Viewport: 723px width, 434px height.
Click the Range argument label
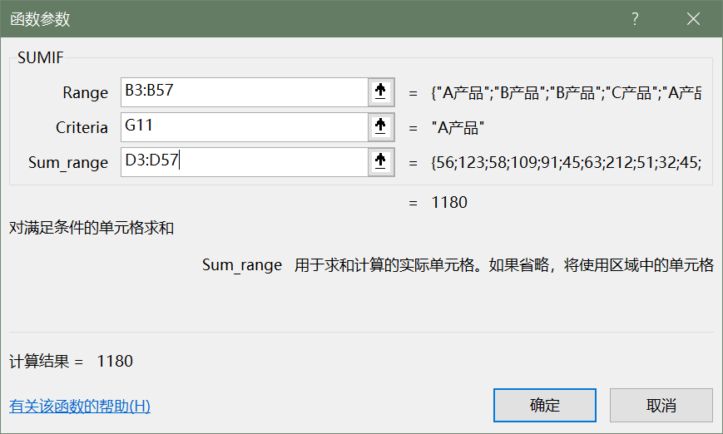(x=85, y=93)
